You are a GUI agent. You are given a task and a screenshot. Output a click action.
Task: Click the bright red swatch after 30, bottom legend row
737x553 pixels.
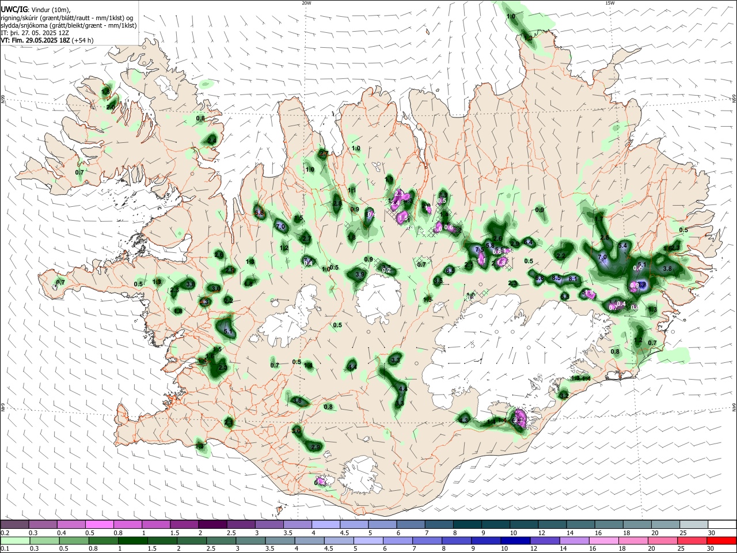pos(722,540)
